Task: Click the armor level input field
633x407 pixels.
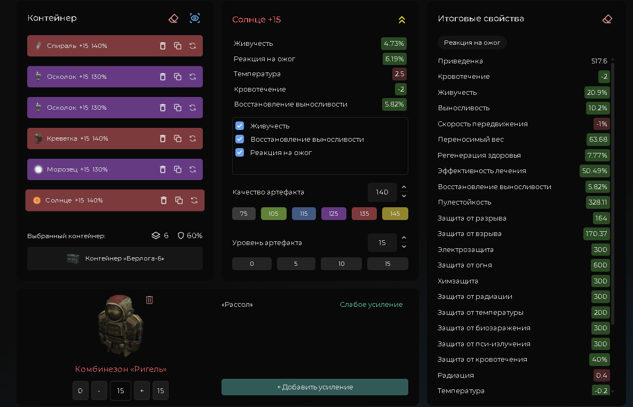Action: coord(121,391)
